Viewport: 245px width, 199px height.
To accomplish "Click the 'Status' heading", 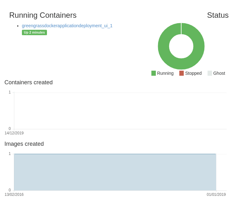I will click(x=218, y=15).
